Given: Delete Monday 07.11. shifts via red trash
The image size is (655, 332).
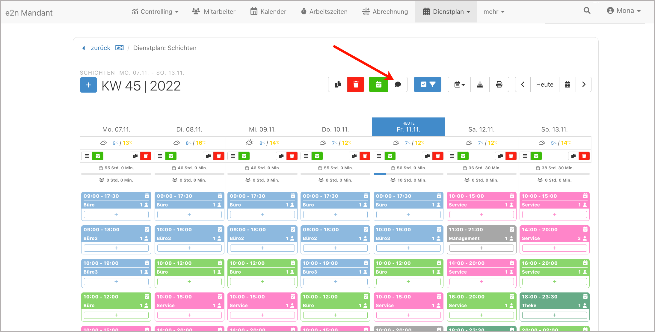Looking at the screenshot, I should [146, 156].
